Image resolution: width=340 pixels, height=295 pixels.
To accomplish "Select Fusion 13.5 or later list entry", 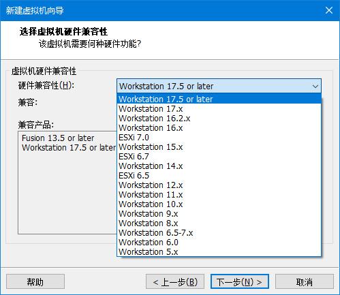I will click(x=58, y=138).
